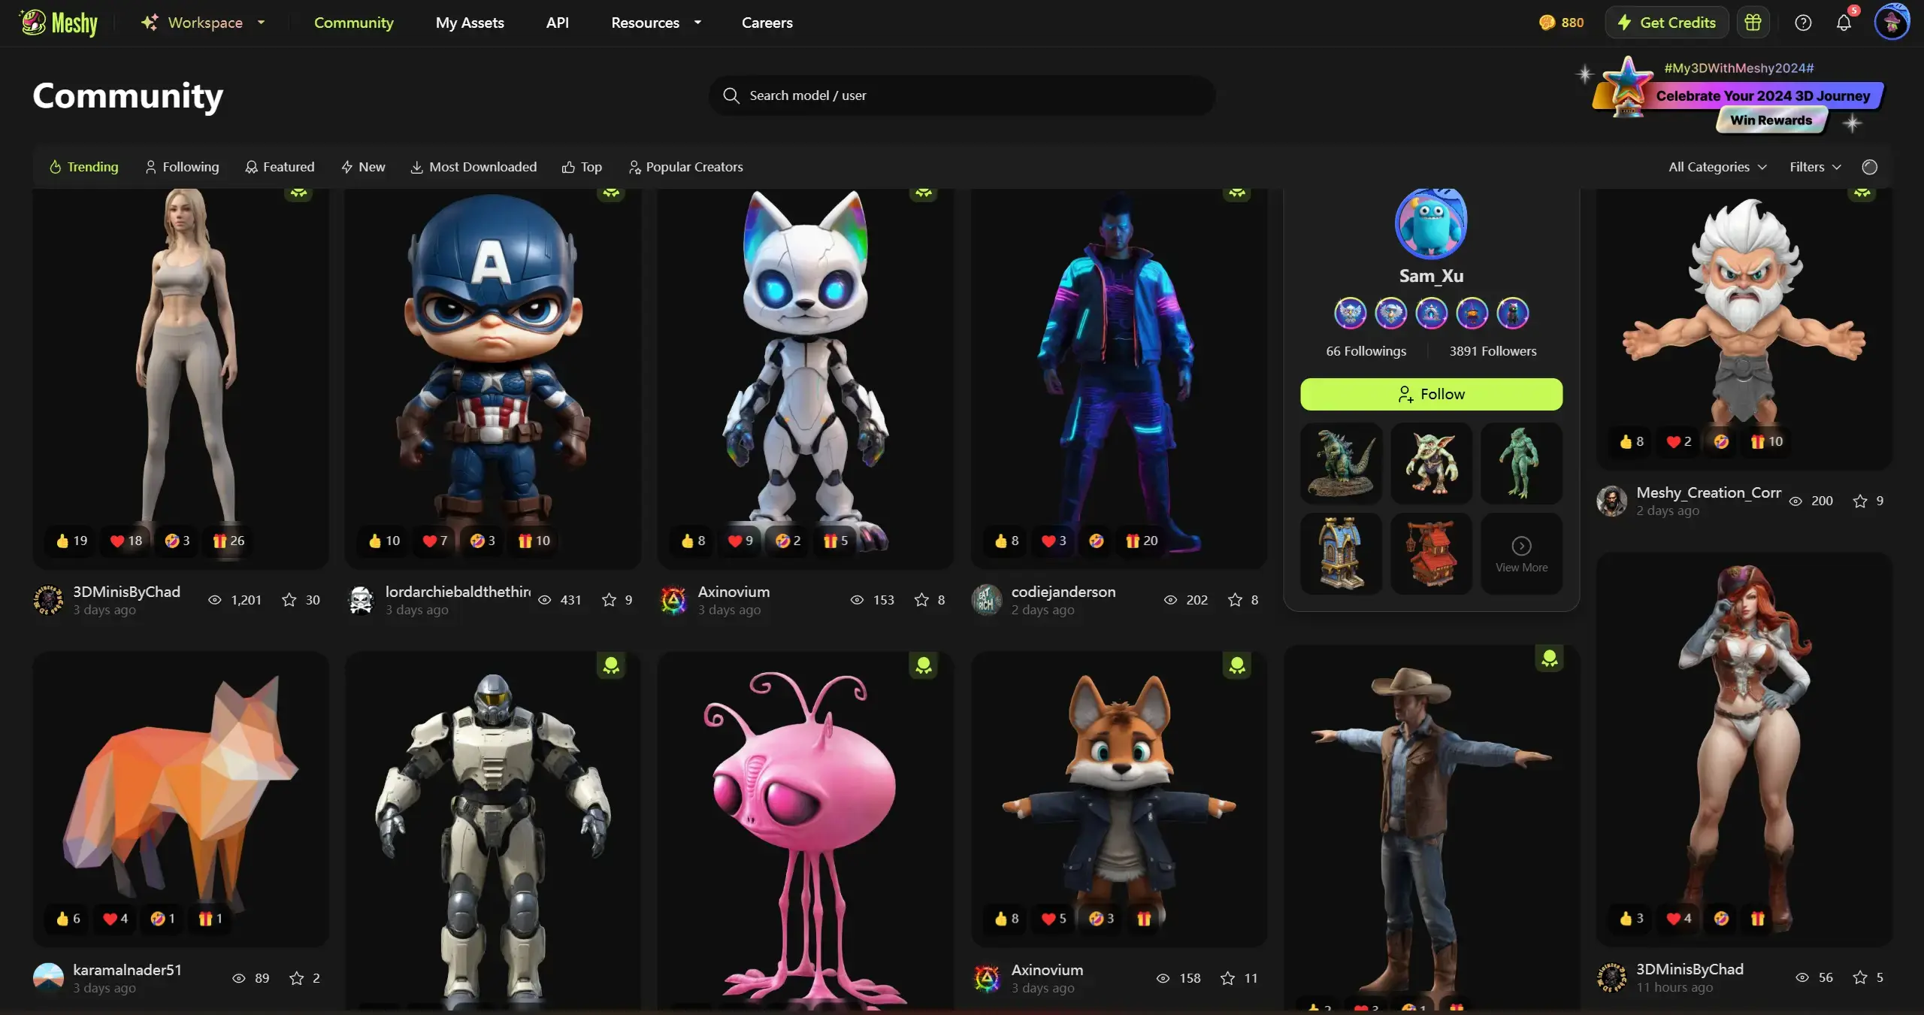Toggle star on Meshy_Creation_Corr model

coord(1860,501)
